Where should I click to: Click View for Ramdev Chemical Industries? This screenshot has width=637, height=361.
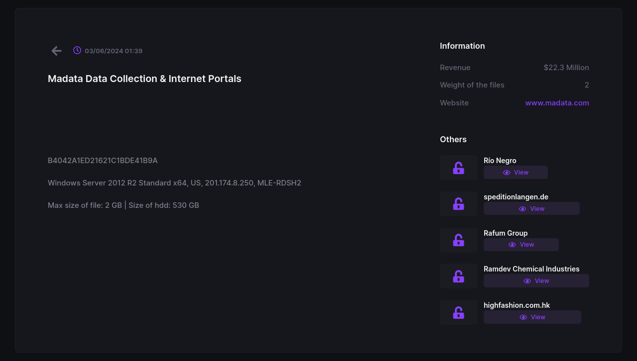pyautogui.click(x=536, y=280)
